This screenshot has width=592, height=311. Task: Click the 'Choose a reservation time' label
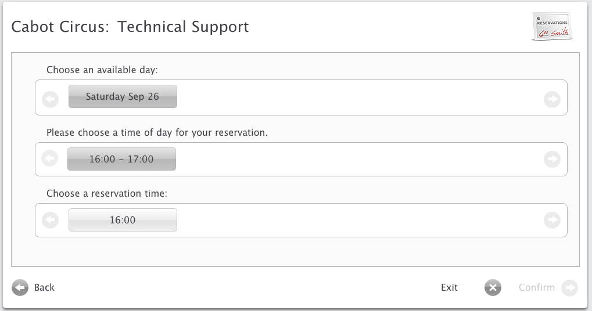coord(107,193)
